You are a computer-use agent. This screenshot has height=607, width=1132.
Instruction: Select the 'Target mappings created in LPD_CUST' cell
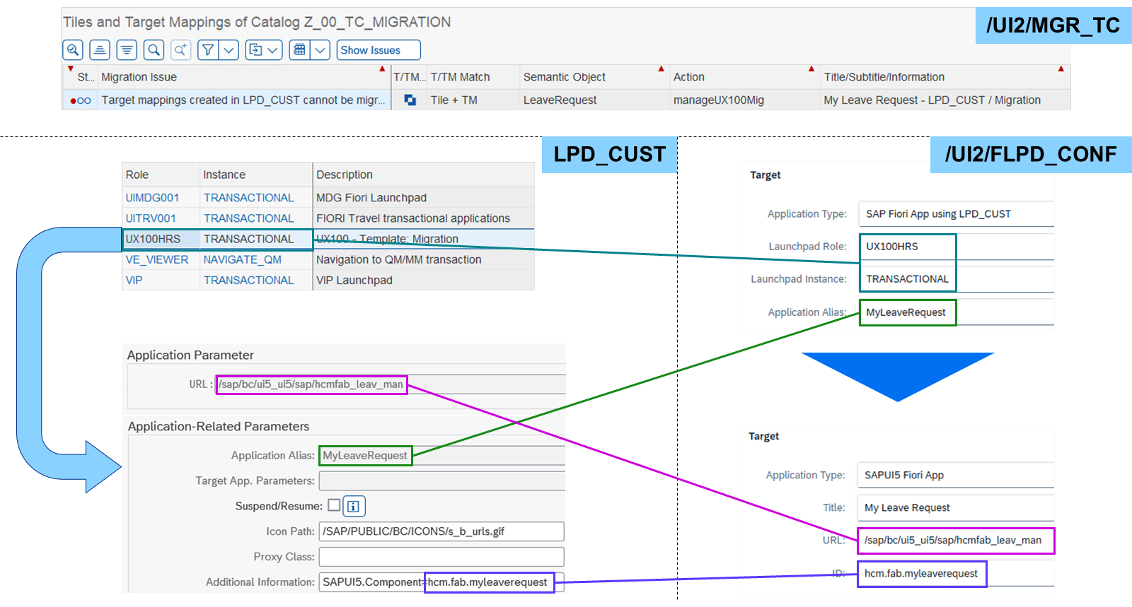click(243, 100)
